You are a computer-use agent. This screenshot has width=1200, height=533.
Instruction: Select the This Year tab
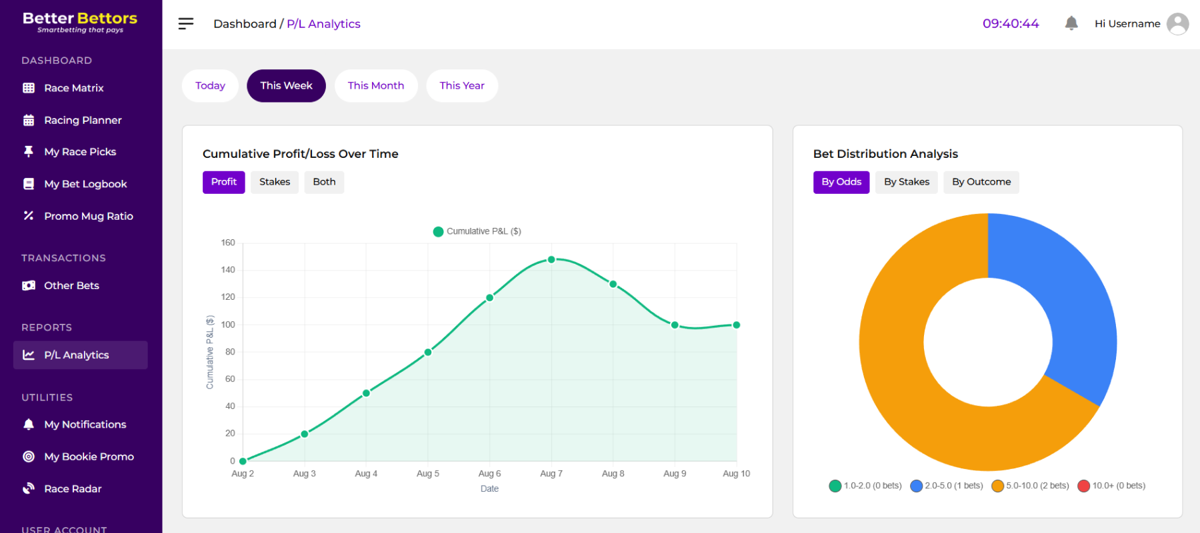point(462,86)
